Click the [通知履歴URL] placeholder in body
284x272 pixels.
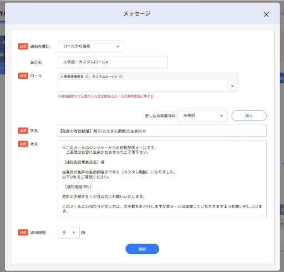pyautogui.click(x=78, y=187)
